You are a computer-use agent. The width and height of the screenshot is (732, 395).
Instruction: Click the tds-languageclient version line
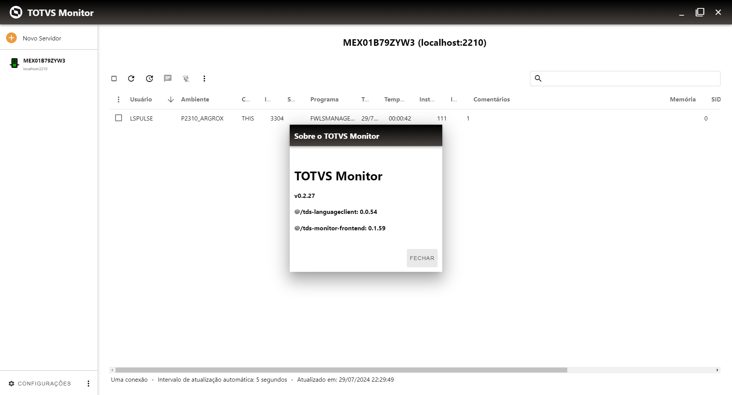tap(335, 212)
